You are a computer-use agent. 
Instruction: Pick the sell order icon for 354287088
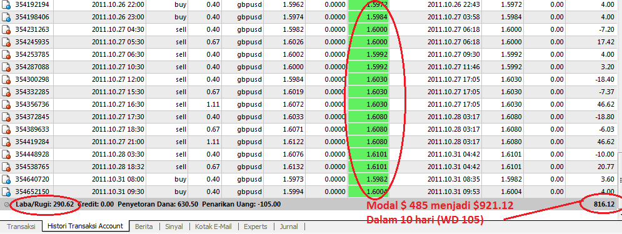tap(6, 67)
